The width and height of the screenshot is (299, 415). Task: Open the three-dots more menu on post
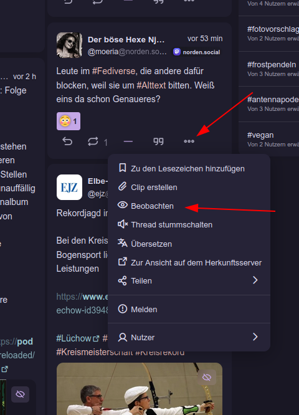pos(189,141)
